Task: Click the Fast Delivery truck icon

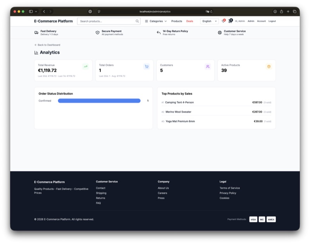Action: [x=36, y=33]
